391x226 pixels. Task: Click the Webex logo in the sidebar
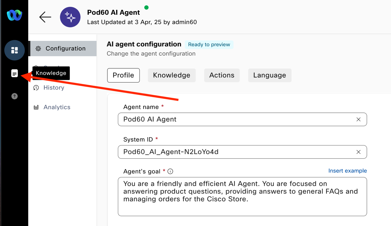click(x=14, y=15)
